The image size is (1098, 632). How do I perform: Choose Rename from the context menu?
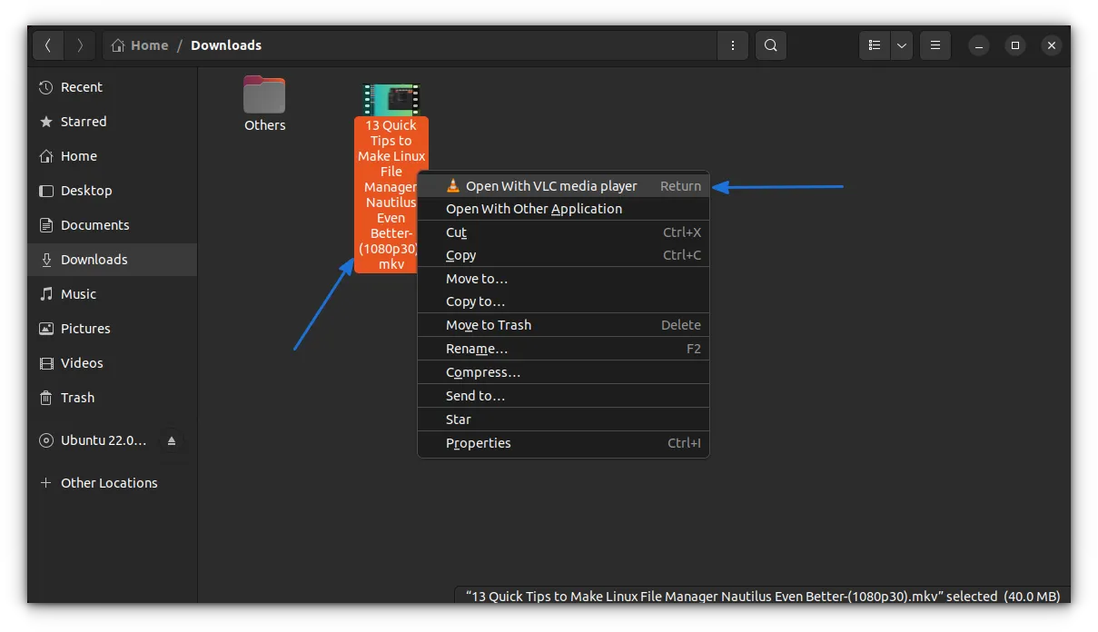(477, 349)
